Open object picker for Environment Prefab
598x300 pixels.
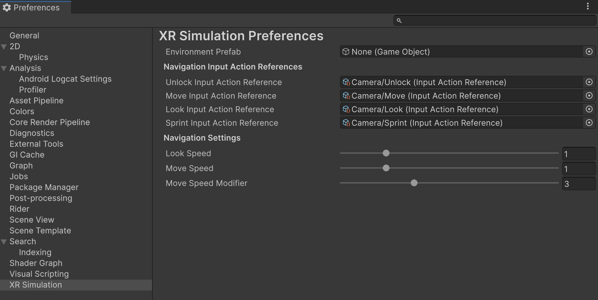589,51
